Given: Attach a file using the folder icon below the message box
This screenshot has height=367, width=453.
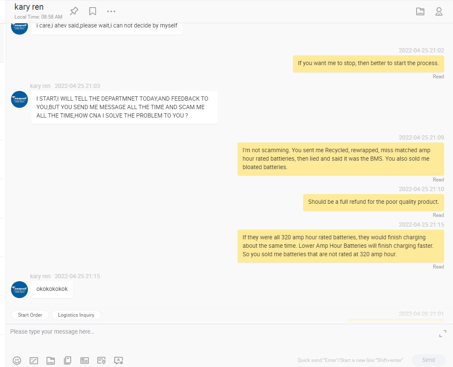Looking at the screenshot, I should pyautogui.click(x=50, y=360).
